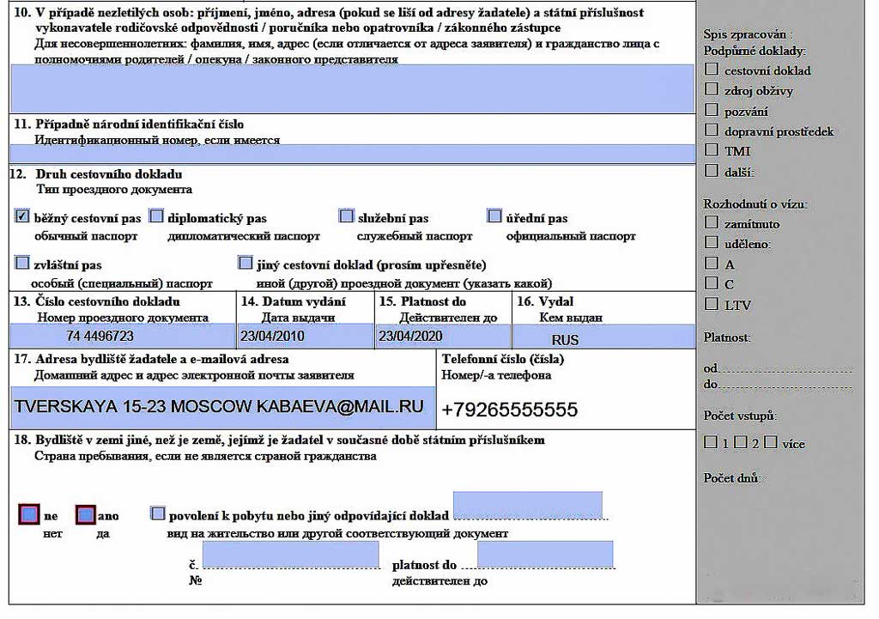
Task: Click the travel document number field '74 4496723'
Action: click(x=123, y=337)
